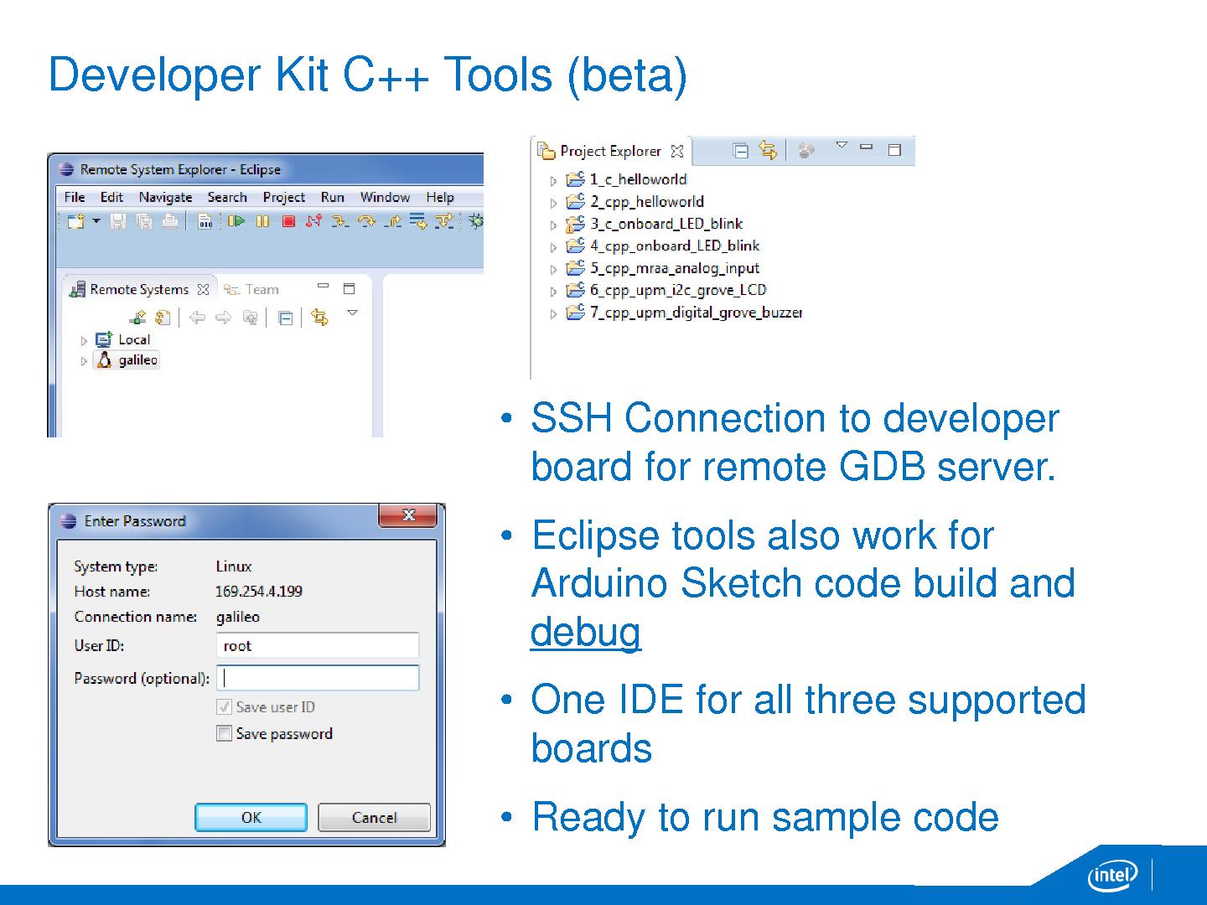Select the 6_cpp_upm_i2c_grove_LCD project
This screenshot has height=905, width=1207.
(666, 290)
